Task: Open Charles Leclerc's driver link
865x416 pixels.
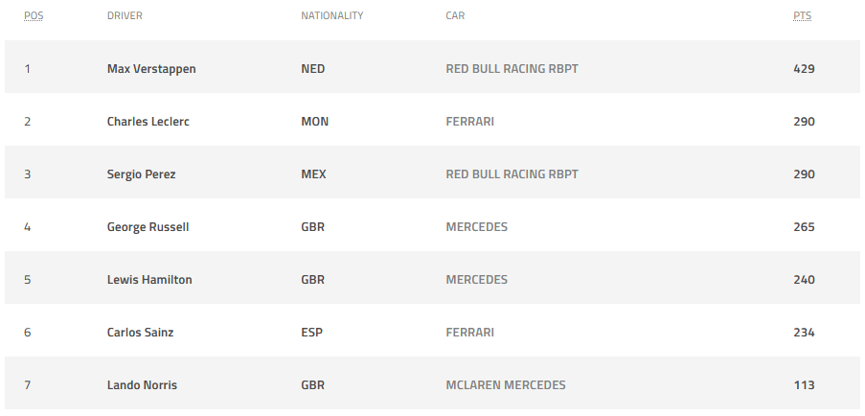Action: pos(148,122)
